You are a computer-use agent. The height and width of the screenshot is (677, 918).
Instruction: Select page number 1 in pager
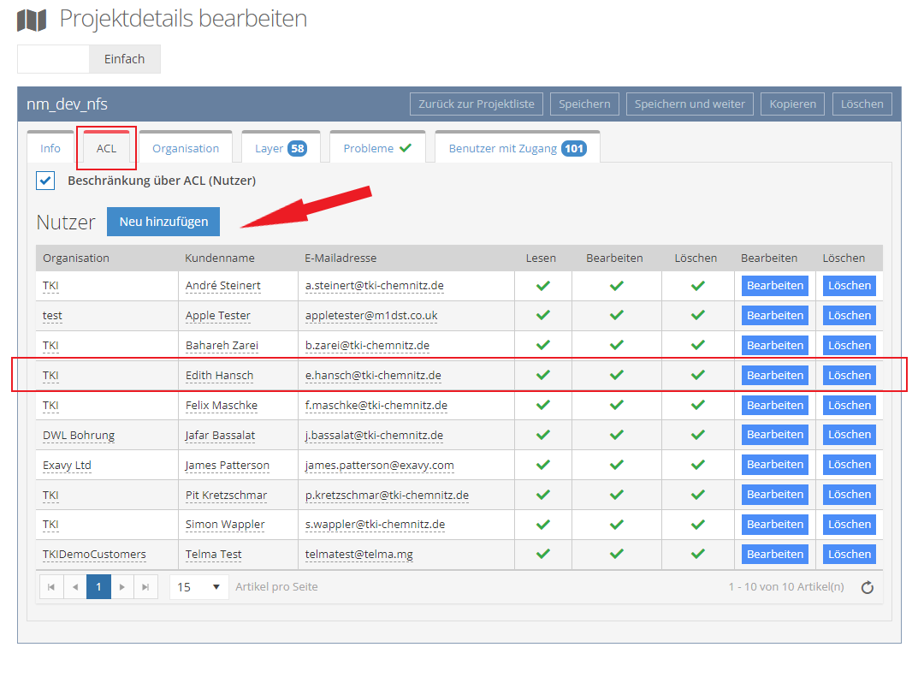tap(98, 587)
